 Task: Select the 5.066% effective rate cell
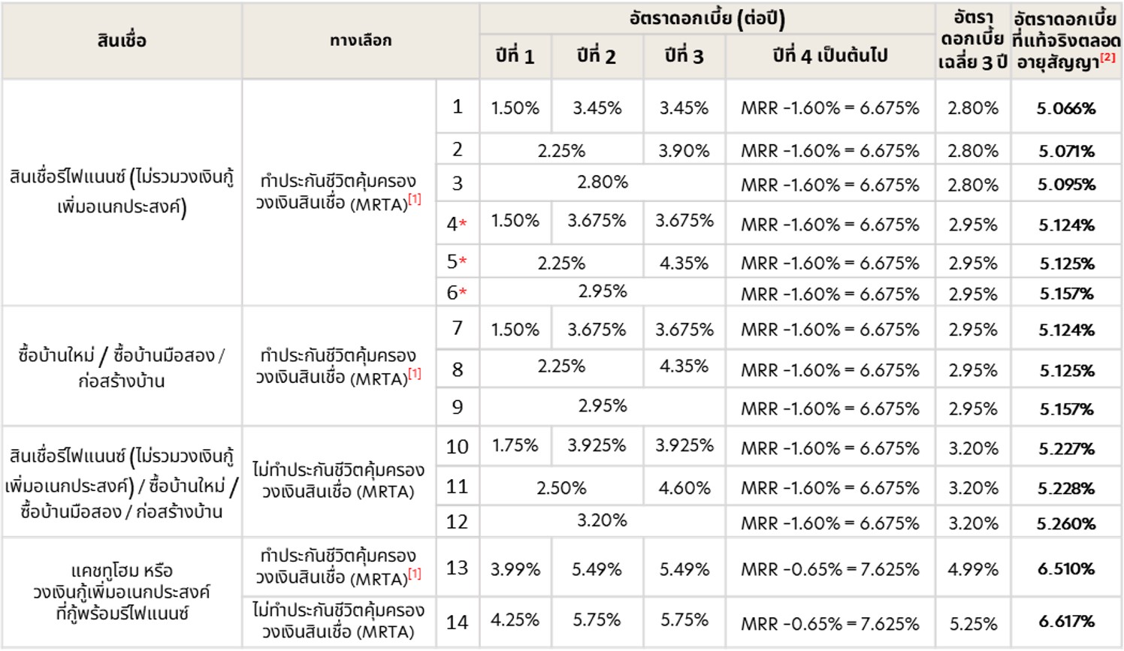[x=1066, y=108]
